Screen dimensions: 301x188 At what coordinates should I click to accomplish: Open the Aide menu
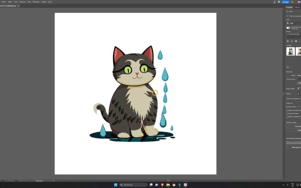coord(50,2)
